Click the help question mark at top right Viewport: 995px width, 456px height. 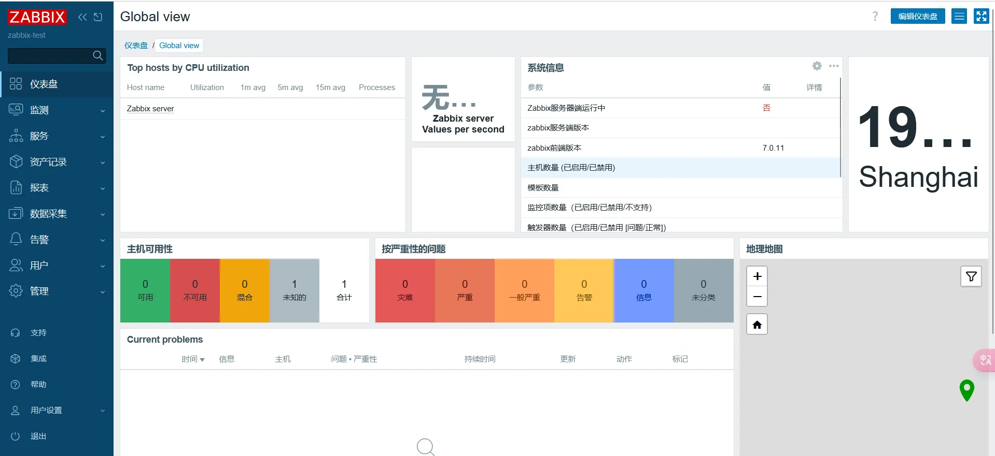click(x=875, y=16)
